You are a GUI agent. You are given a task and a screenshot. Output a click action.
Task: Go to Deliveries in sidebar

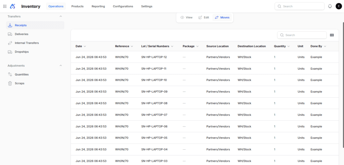(x=35, y=34)
